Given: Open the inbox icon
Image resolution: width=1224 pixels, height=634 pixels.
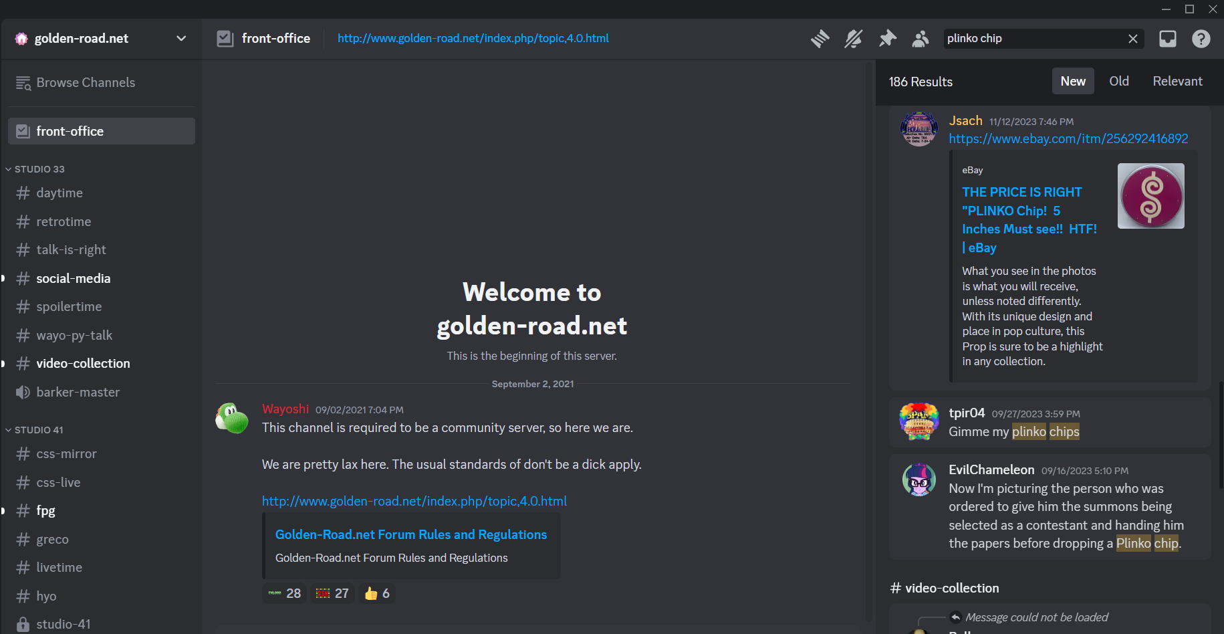Looking at the screenshot, I should point(1167,39).
